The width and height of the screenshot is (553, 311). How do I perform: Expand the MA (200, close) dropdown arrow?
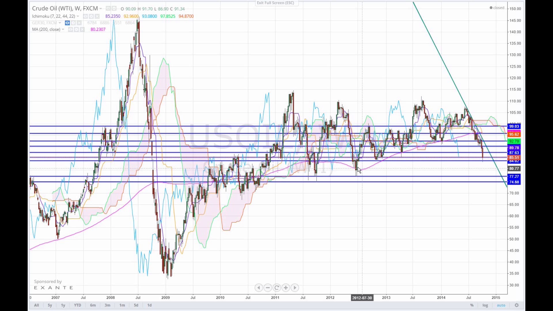pos(63,30)
